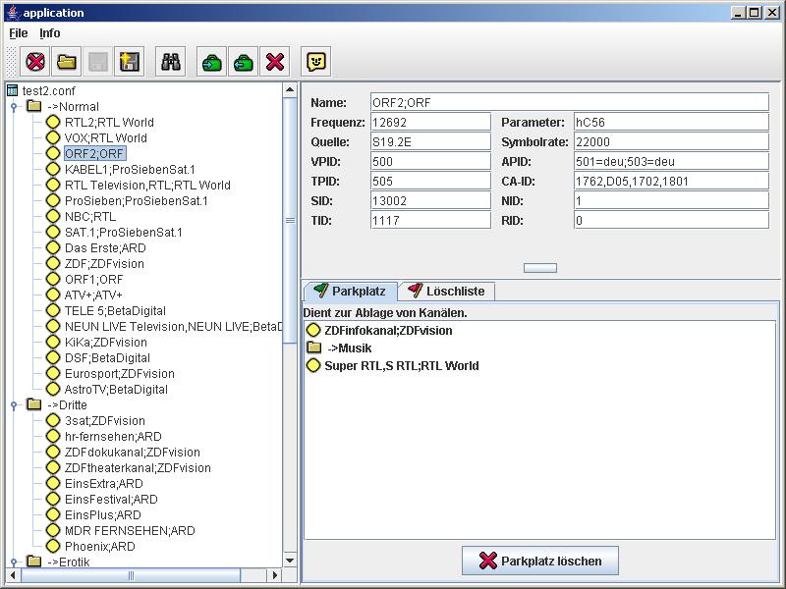The height and width of the screenshot is (589, 786).
Task: Select the Parkplatz tab
Action: 351,292
